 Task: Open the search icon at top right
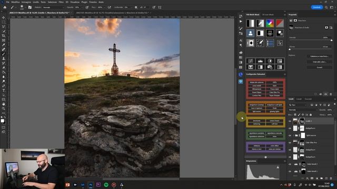[x=326, y=7]
